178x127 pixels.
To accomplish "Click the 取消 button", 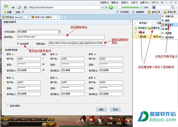I will [x=115, y=109].
